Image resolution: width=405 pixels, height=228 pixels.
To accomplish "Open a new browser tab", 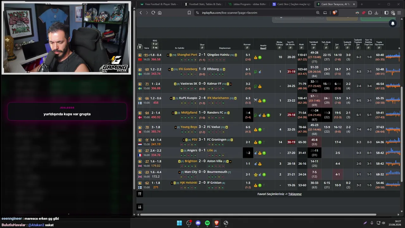I will (362, 4).
